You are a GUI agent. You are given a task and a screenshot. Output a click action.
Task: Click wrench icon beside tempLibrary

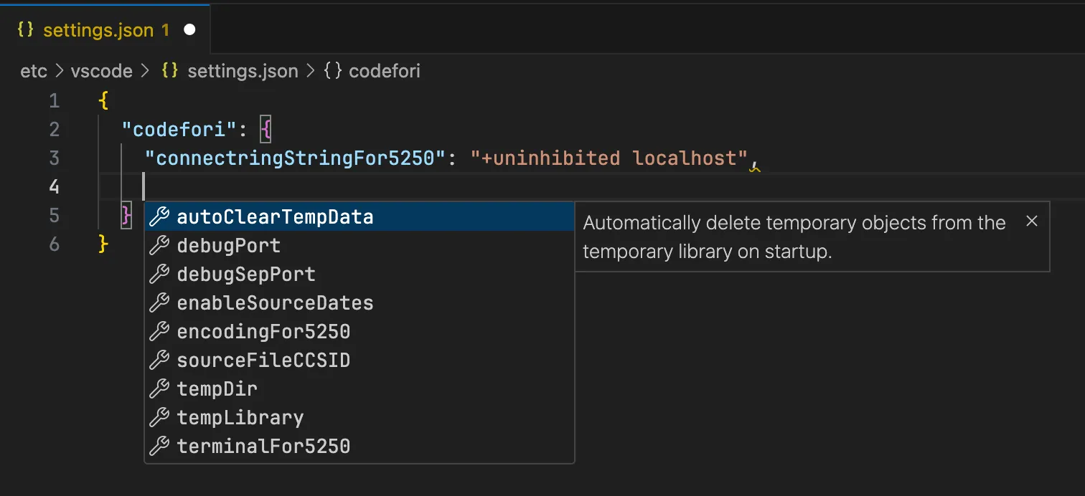(x=159, y=417)
